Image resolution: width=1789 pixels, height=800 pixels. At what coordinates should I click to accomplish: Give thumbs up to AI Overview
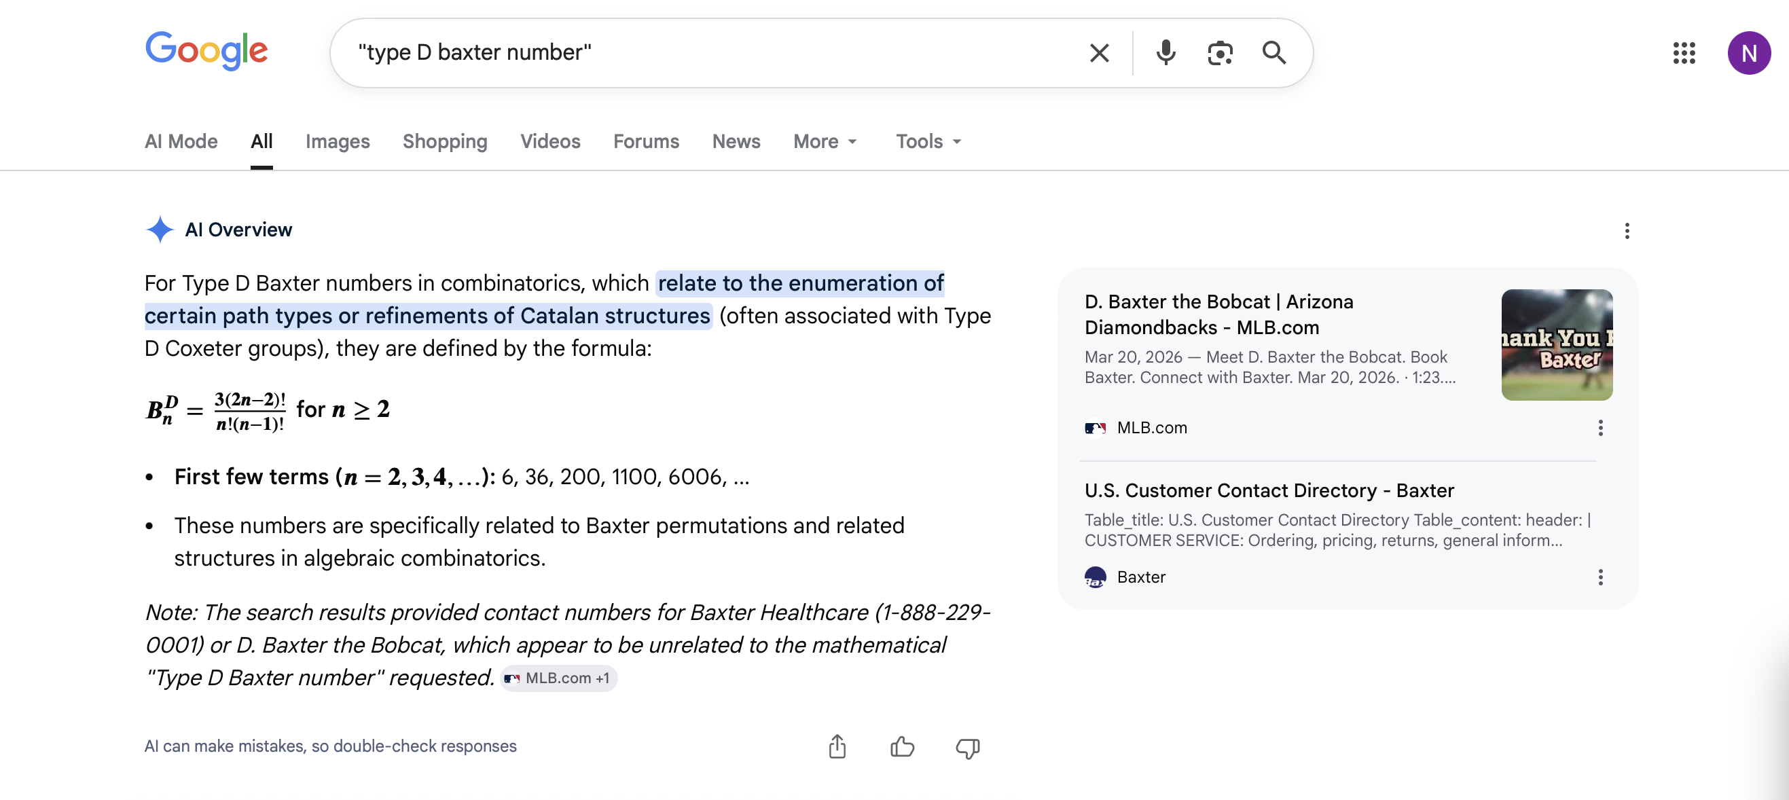902,746
